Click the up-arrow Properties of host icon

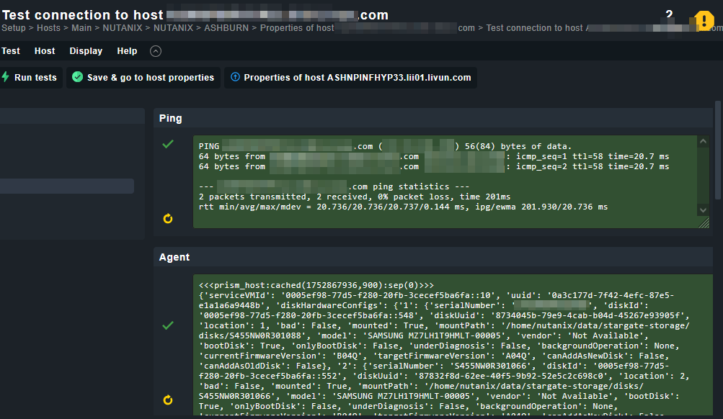pyautogui.click(x=235, y=78)
